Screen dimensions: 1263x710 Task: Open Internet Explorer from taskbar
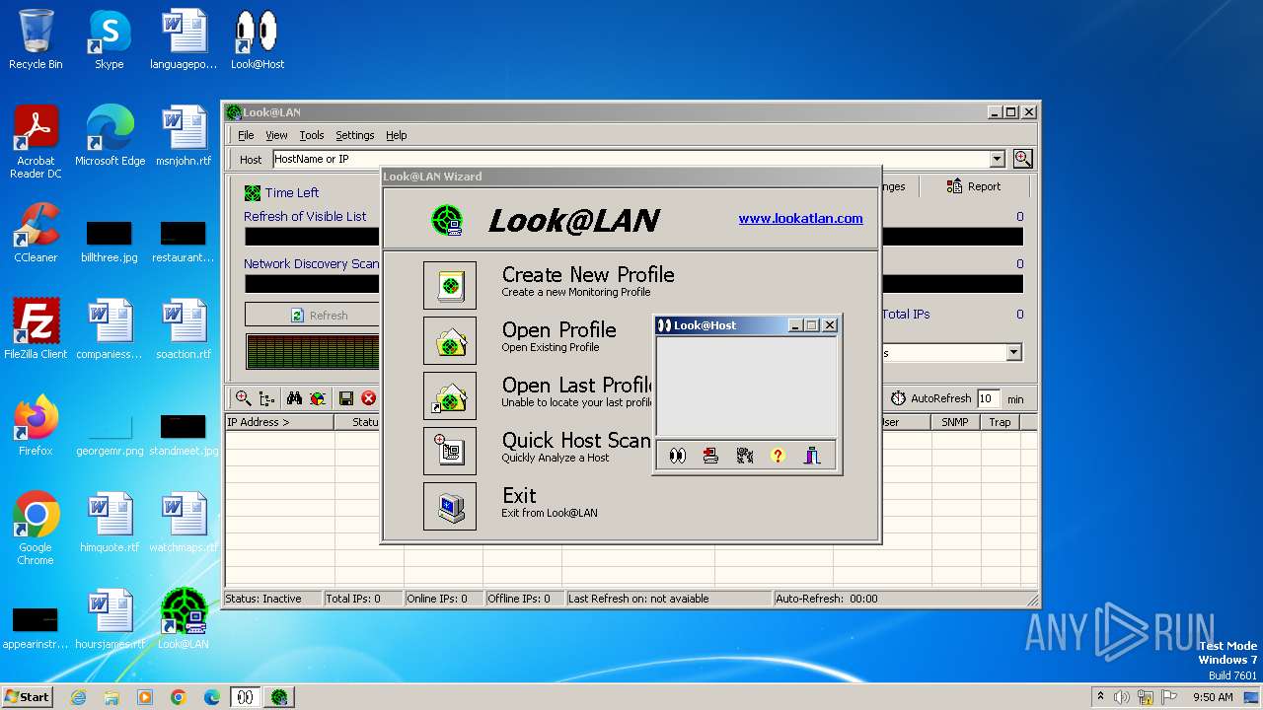pyautogui.click(x=79, y=697)
